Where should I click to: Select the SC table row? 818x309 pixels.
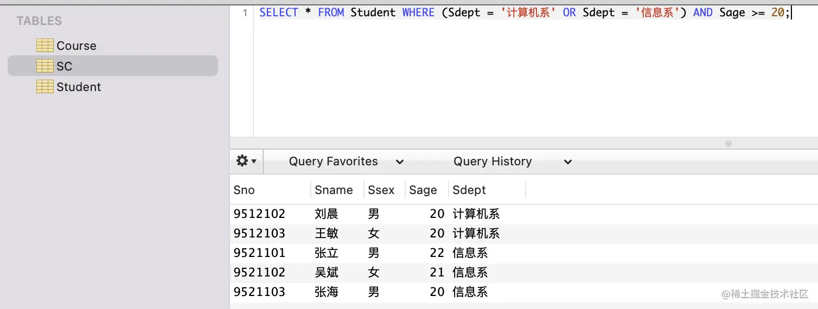(x=113, y=66)
